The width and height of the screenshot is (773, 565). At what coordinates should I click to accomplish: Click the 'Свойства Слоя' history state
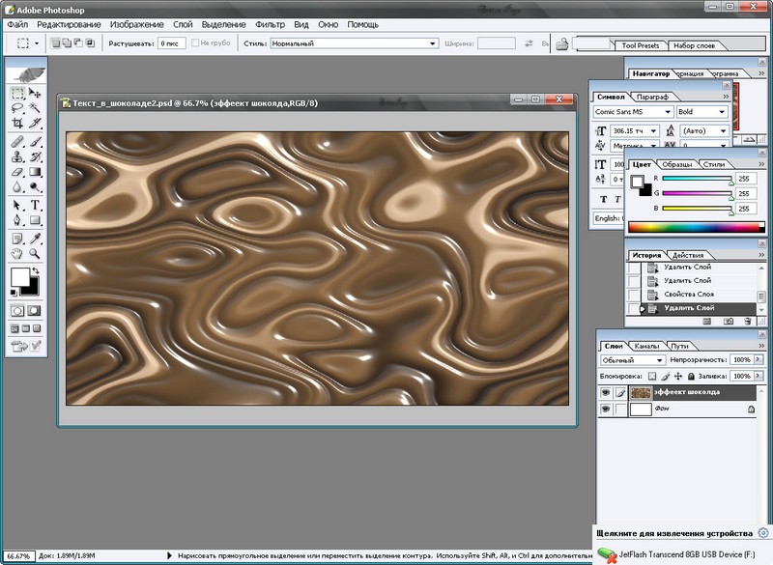690,294
